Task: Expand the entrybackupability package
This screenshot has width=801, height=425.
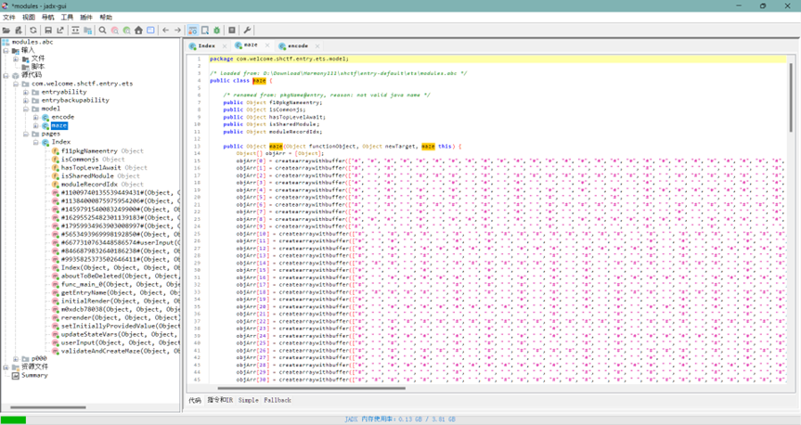Action: 26,100
